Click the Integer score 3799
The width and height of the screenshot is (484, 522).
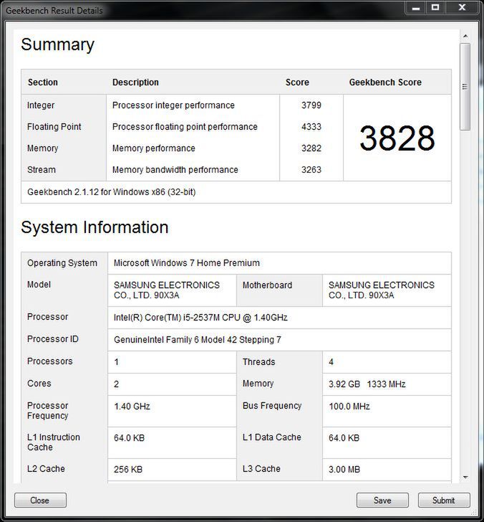click(311, 105)
